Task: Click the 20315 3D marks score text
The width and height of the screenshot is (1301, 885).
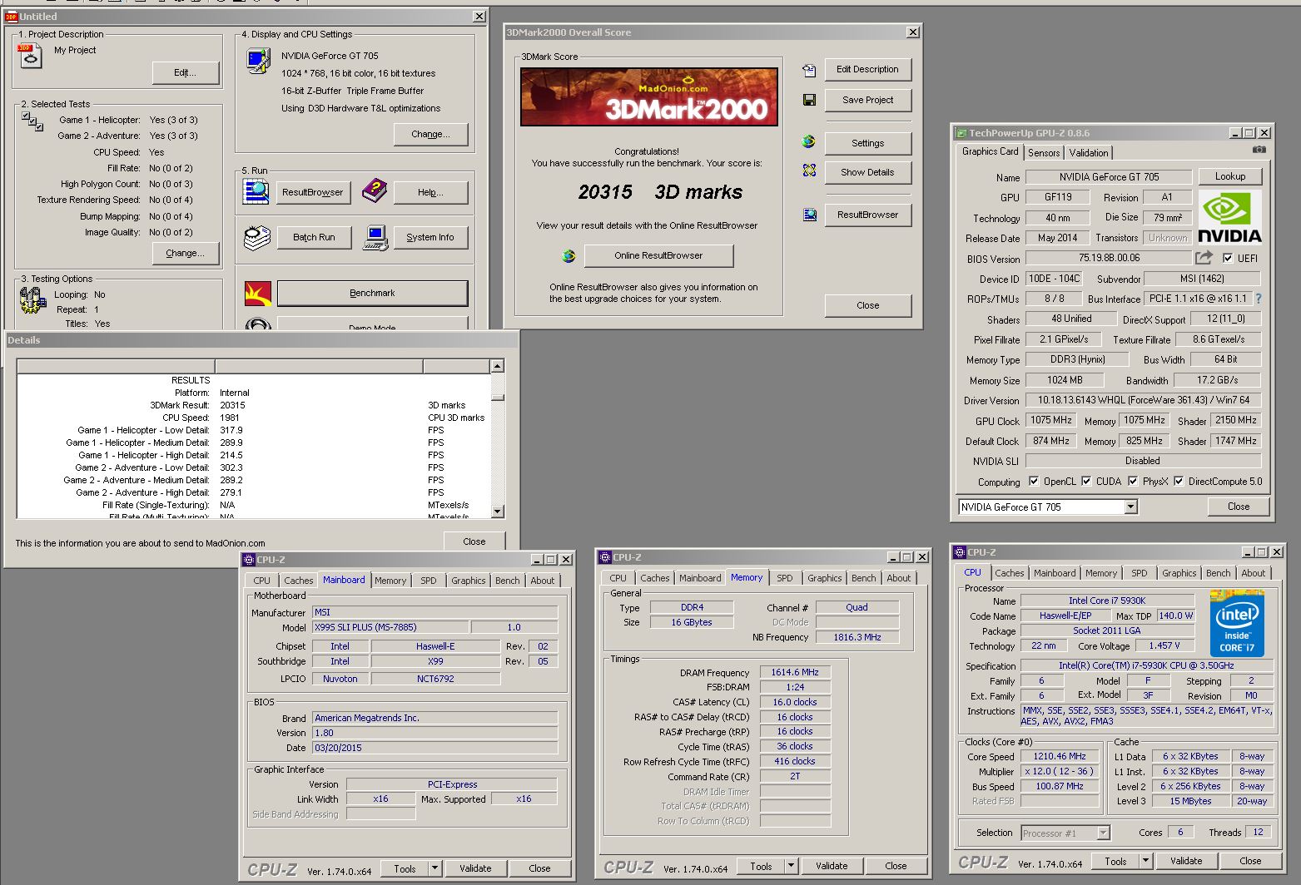Action: 660,192
